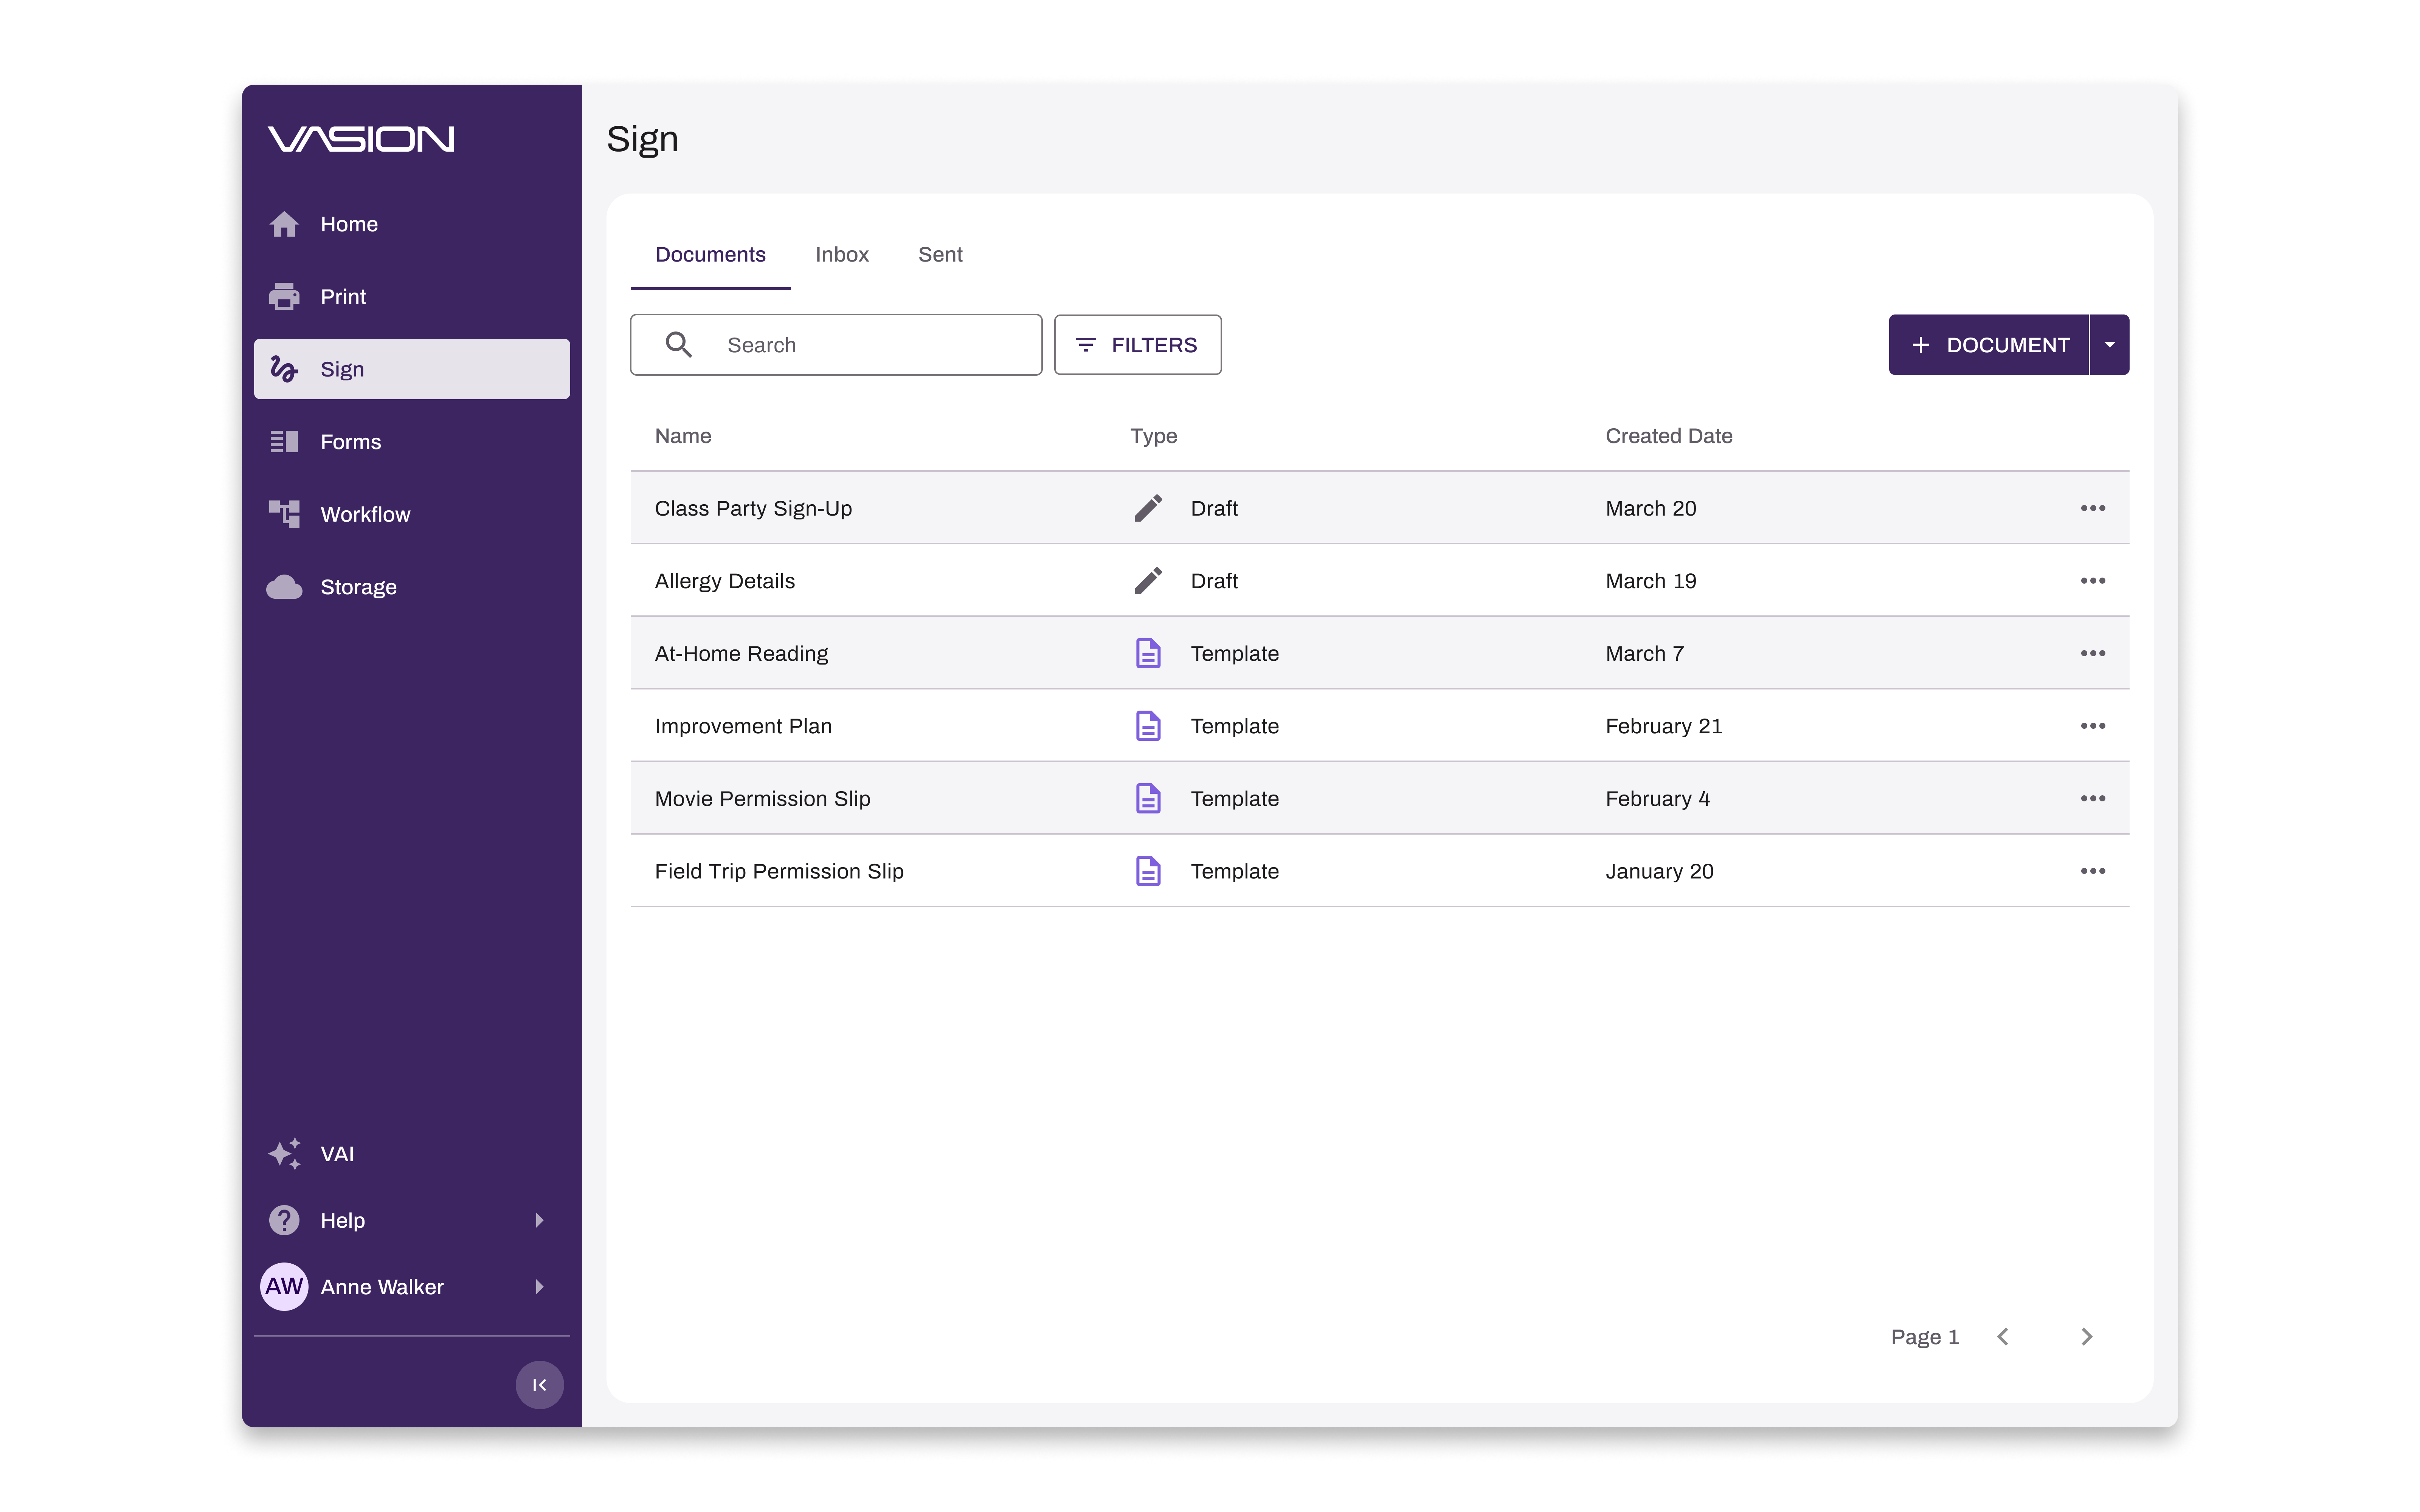Open the Forms panel icon

[x=284, y=441]
